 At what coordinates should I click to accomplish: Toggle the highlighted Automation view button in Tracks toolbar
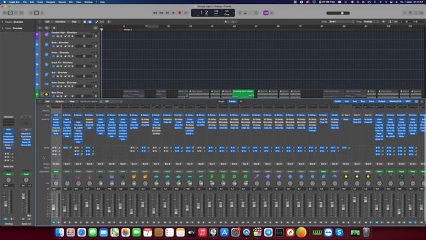91,22
